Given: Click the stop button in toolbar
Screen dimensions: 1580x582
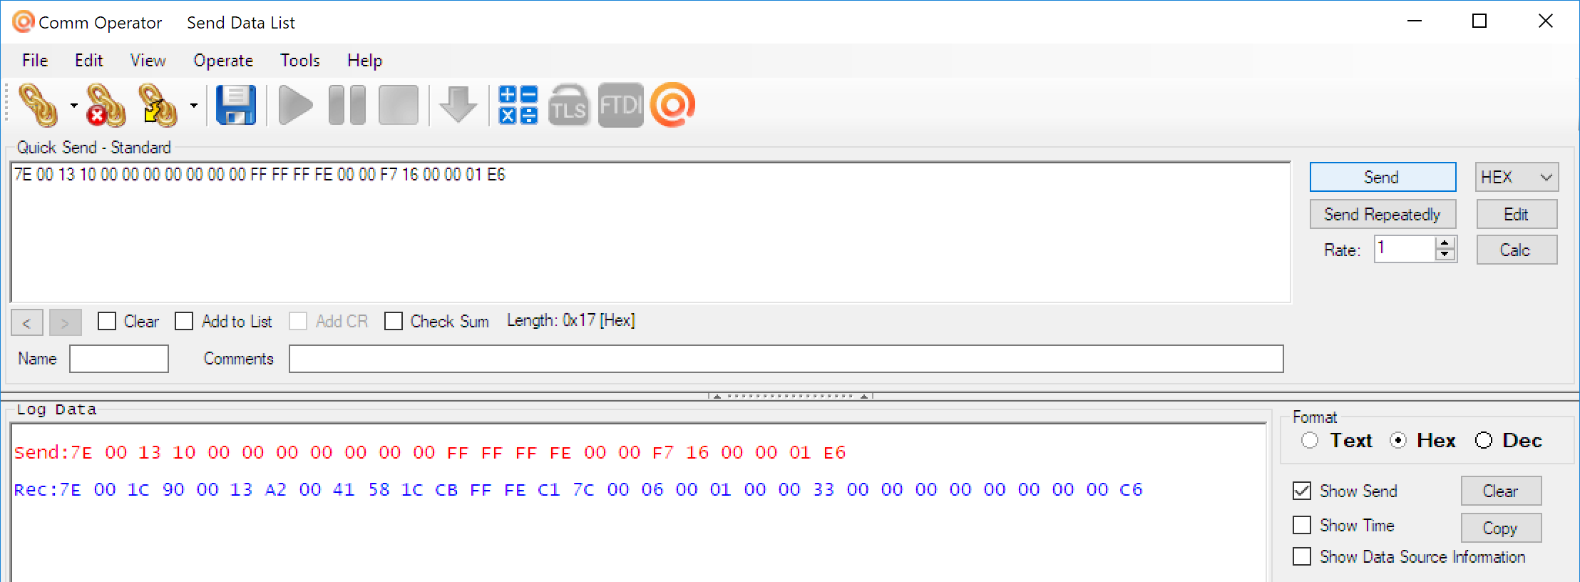Looking at the screenshot, I should pos(399,105).
